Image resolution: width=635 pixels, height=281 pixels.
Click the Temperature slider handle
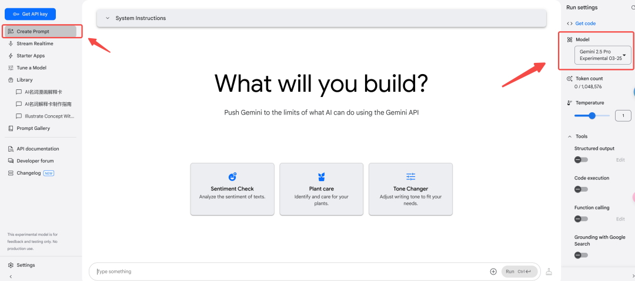[x=592, y=116]
